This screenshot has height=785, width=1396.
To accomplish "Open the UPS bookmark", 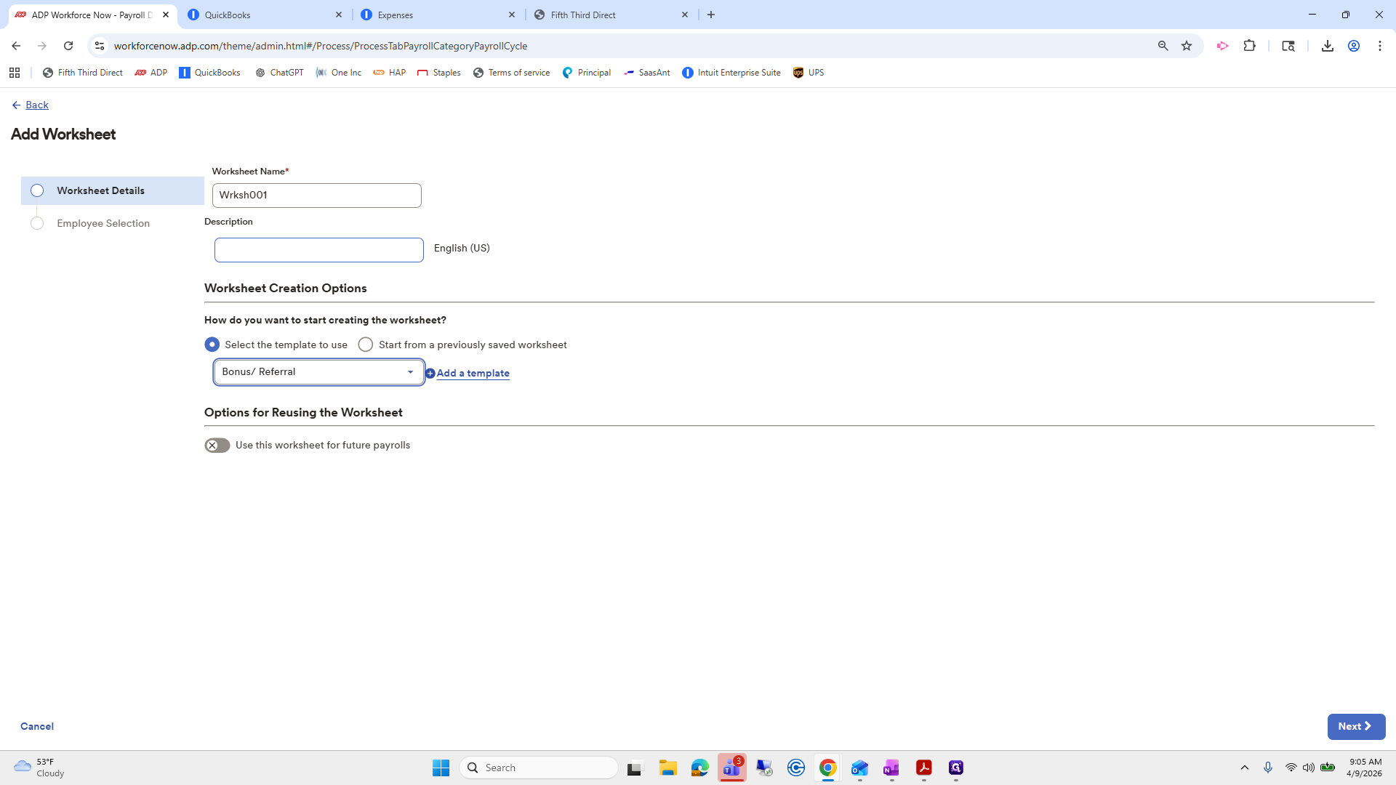I will (x=809, y=73).
